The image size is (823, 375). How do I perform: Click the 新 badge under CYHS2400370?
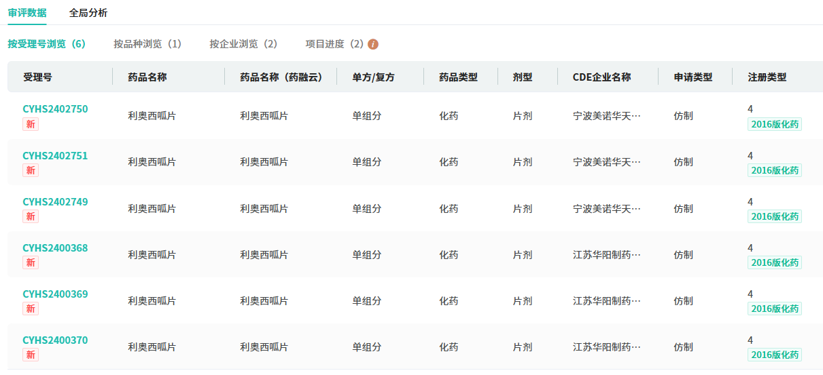point(31,355)
